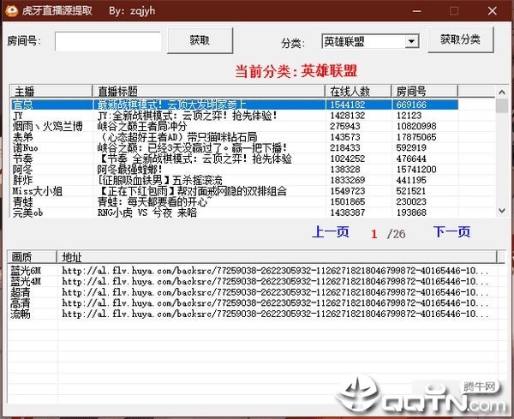The width and height of the screenshot is (514, 419).
Task: Select the row 烟雨丶火鸡兰博
Action: point(235,126)
